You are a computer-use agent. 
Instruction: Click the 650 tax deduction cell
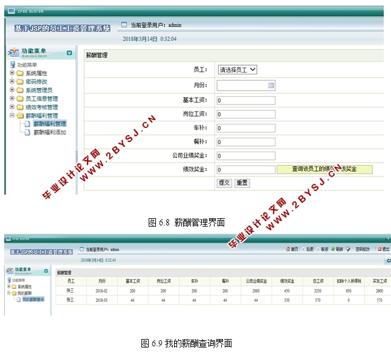[x=349, y=291]
